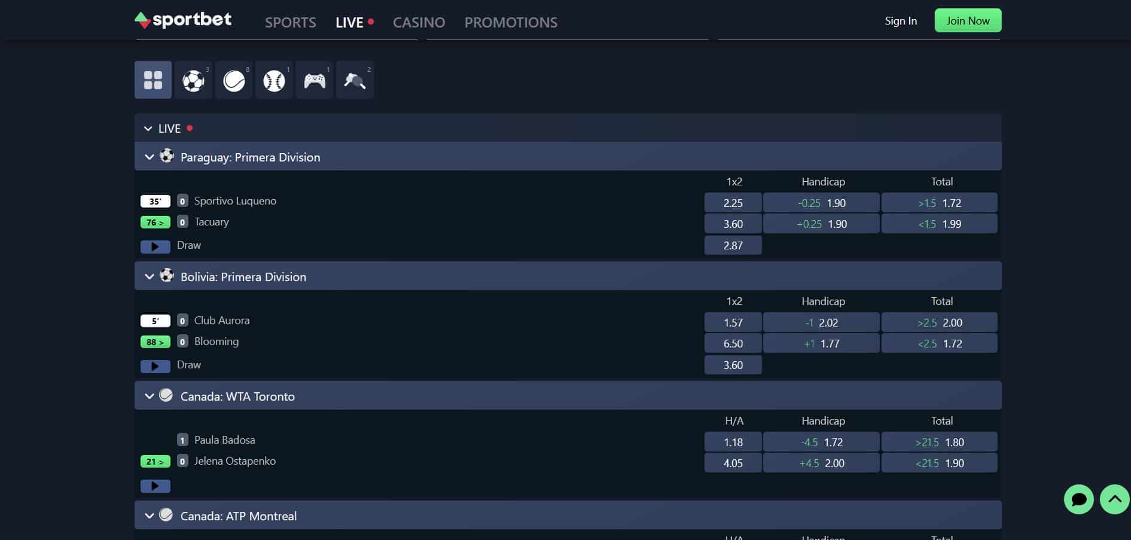The width and height of the screenshot is (1131, 540).
Task: Collapse the LIVE section
Action: (148, 129)
